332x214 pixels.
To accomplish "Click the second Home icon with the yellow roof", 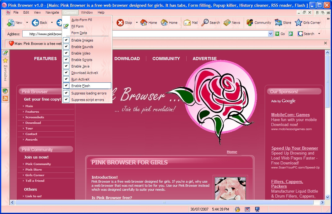I will click(x=164, y=23).
